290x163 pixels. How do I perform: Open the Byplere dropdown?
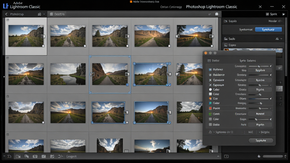260,70
